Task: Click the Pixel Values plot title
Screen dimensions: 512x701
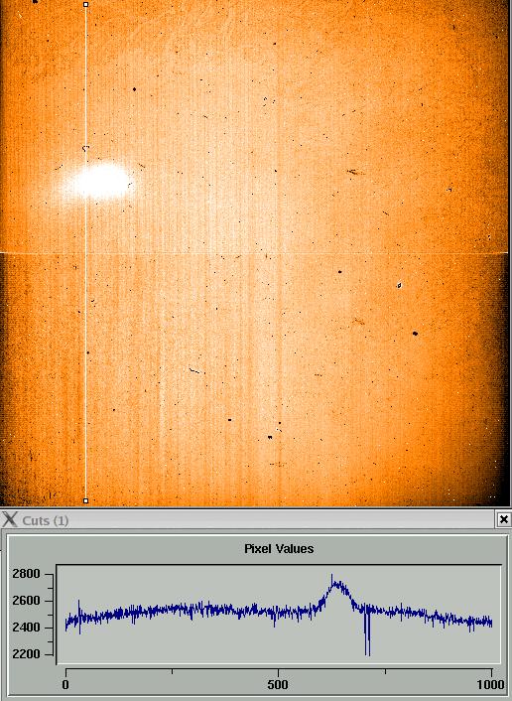Action: (x=279, y=548)
